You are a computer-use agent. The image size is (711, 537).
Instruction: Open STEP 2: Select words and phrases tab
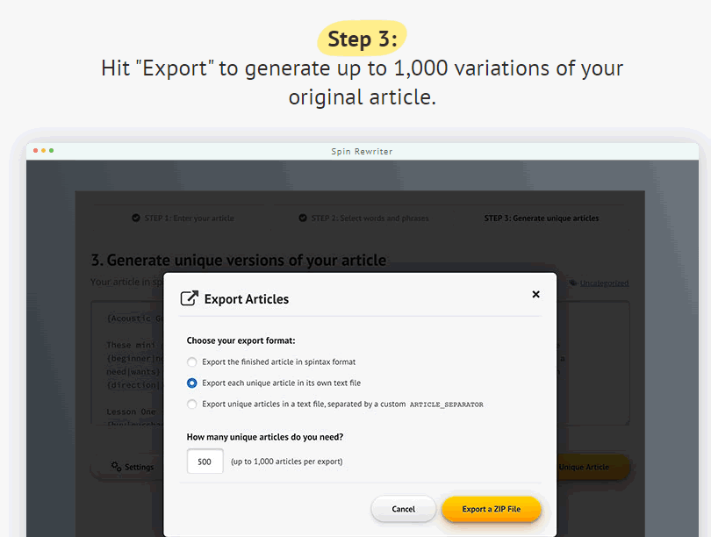[x=369, y=218]
